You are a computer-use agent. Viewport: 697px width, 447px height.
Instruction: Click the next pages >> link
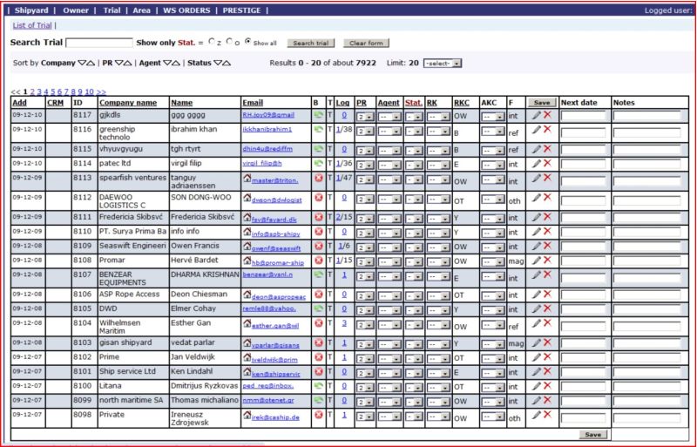coord(101,91)
